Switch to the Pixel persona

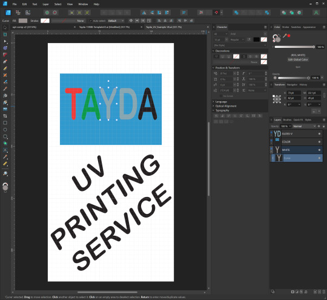pyautogui.click(x=18, y=13)
